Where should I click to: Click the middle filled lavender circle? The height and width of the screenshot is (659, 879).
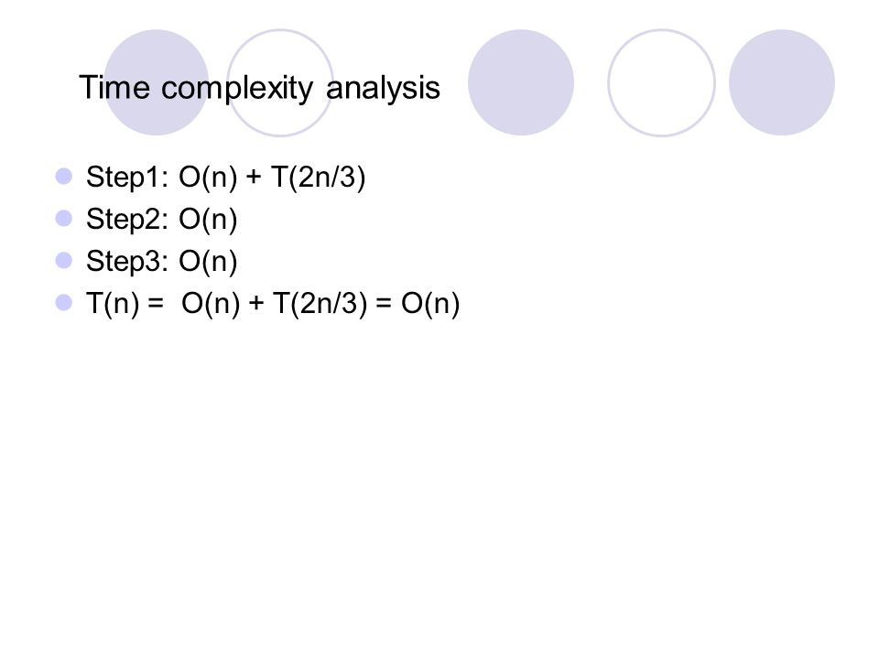(x=521, y=82)
